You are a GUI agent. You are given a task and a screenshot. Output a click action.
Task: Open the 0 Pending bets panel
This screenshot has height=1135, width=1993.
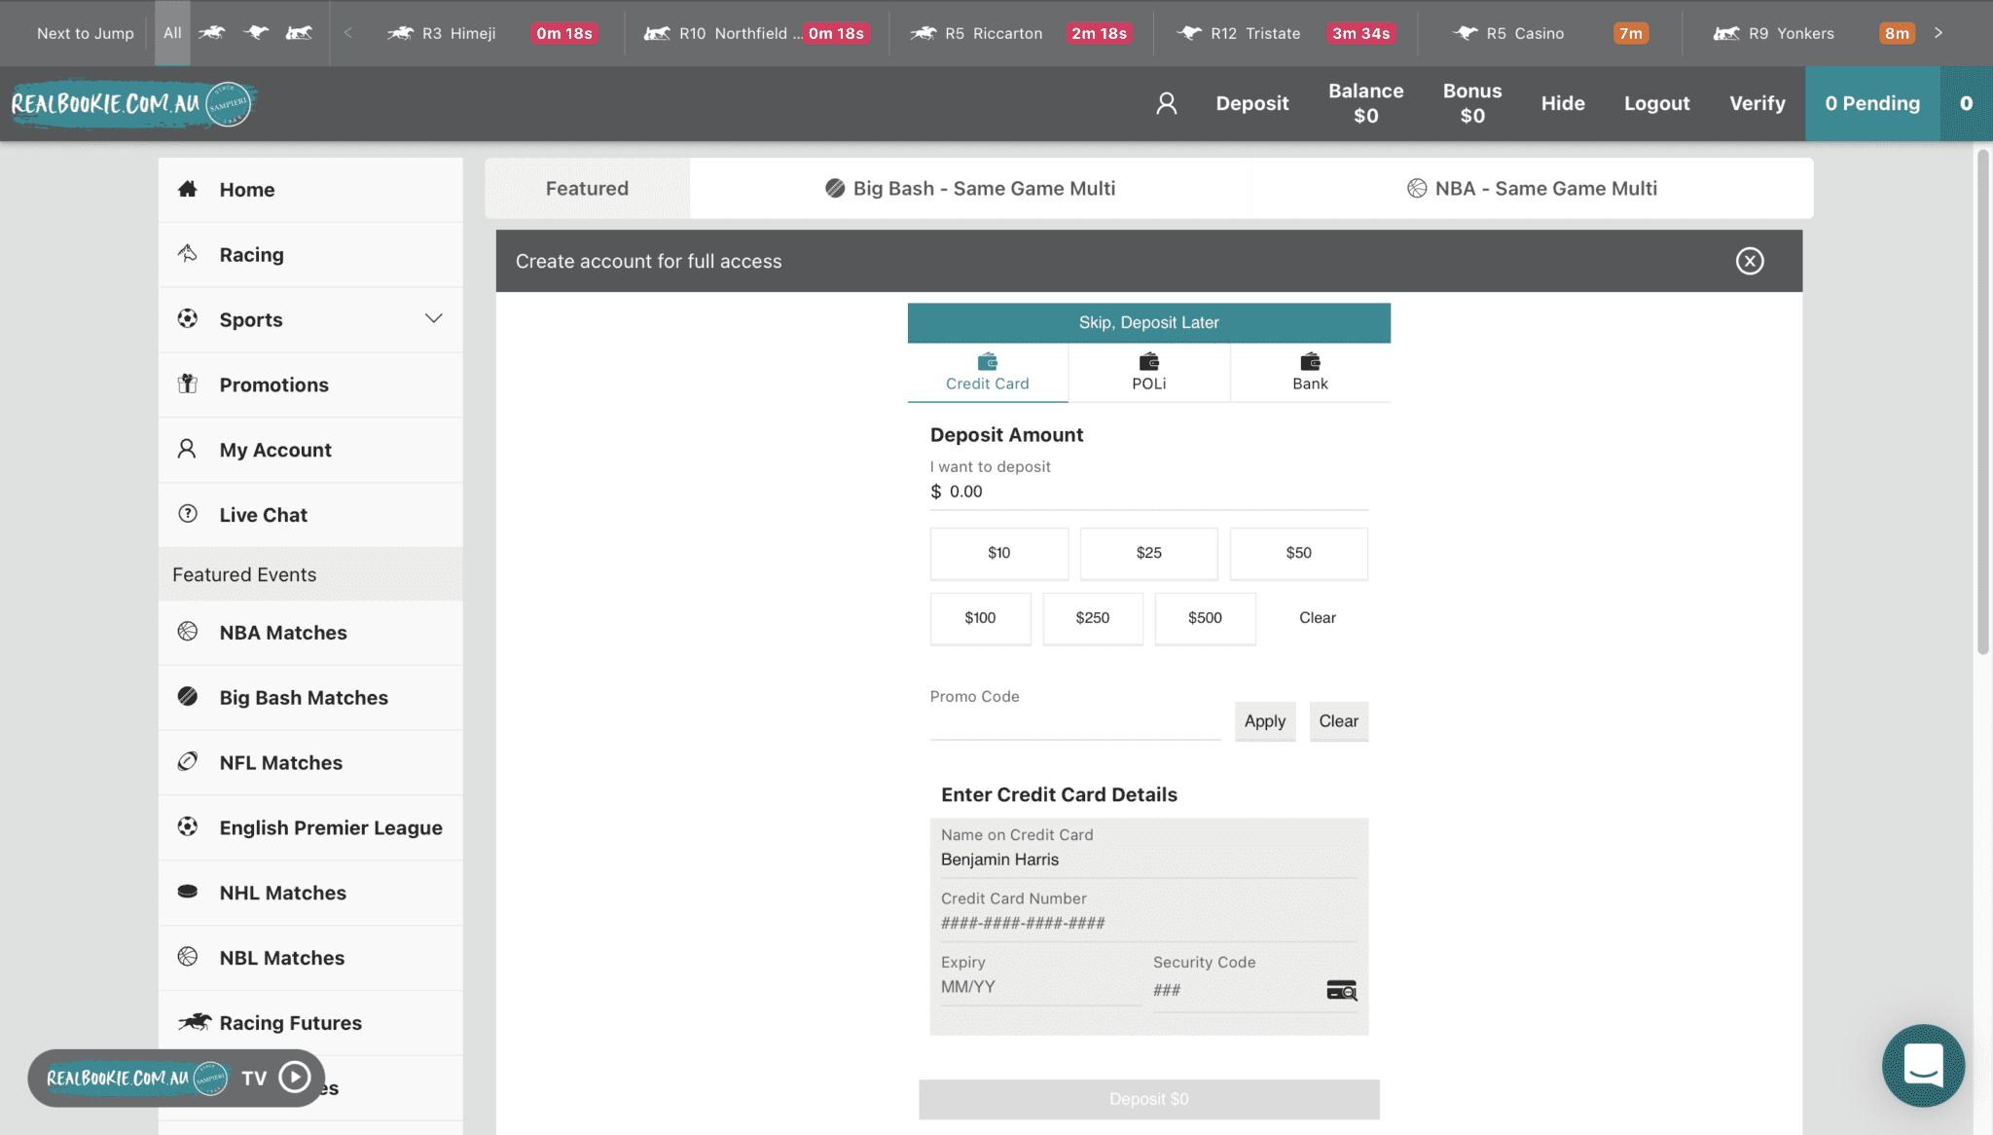pyautogui.click(x=1872, y=103)
